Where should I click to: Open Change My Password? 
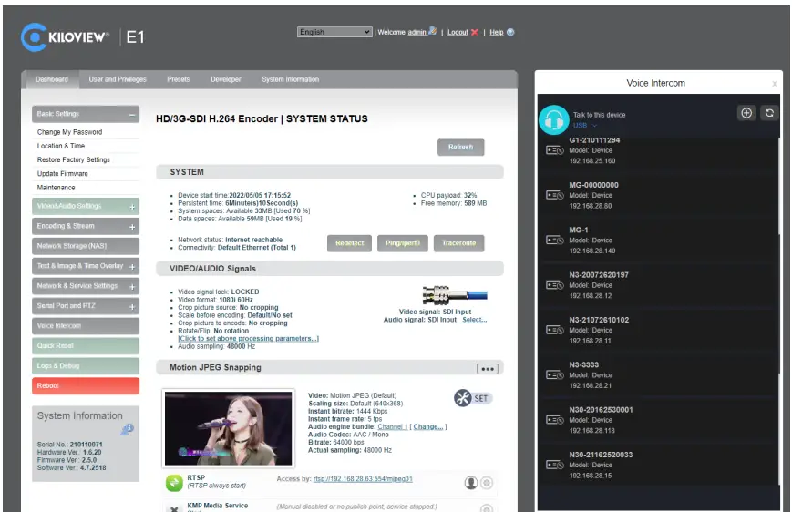pos(69,132)
